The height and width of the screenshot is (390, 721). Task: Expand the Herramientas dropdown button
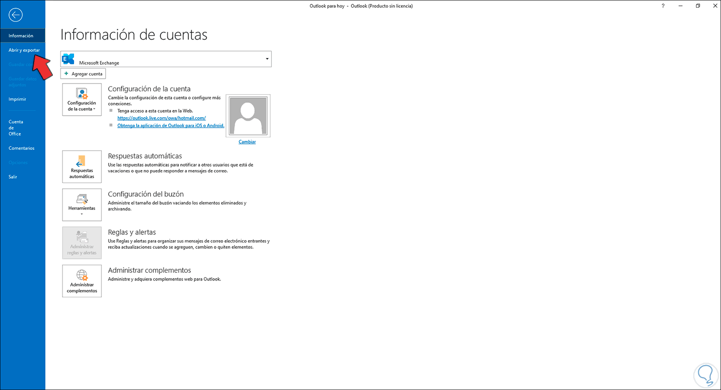[x=82, y=205]
